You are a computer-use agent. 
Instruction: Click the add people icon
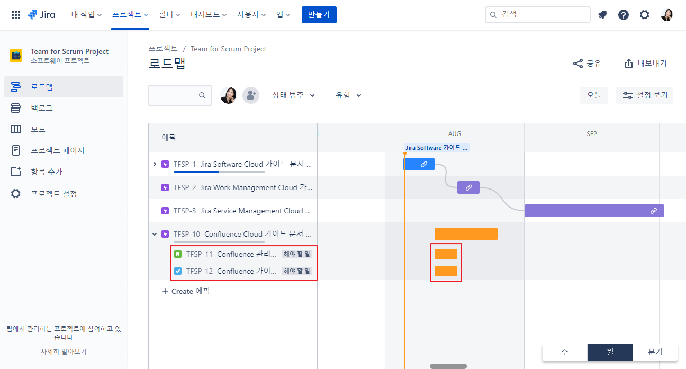[x=251, y=95]
